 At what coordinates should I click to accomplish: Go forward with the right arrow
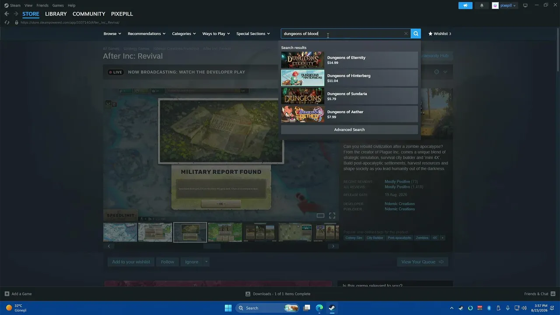pos(16,14)
